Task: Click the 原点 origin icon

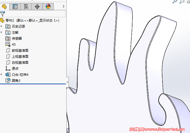Action: click(8, 68)
